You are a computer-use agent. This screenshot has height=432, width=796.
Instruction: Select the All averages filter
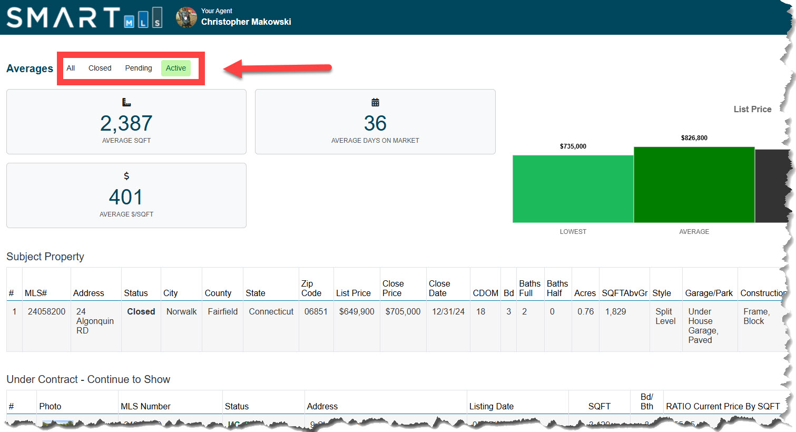coord(71,68)
